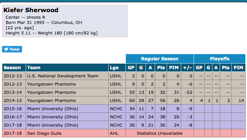Screen dimensions: 247x140
Task: Click the 2014-15 season cell
Action: 12,101
